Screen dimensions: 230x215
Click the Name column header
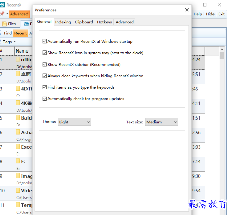(23, 51)
